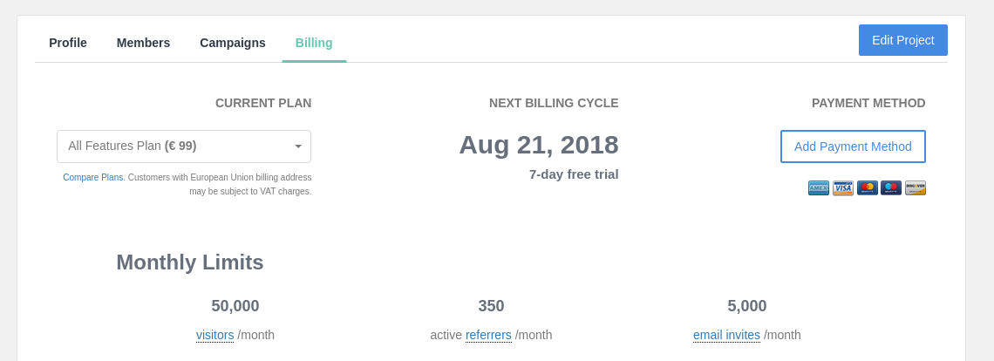The image size is (994, 361).
Task: Click the Aug 21, 2018 billing date
Action: [539, 145]
